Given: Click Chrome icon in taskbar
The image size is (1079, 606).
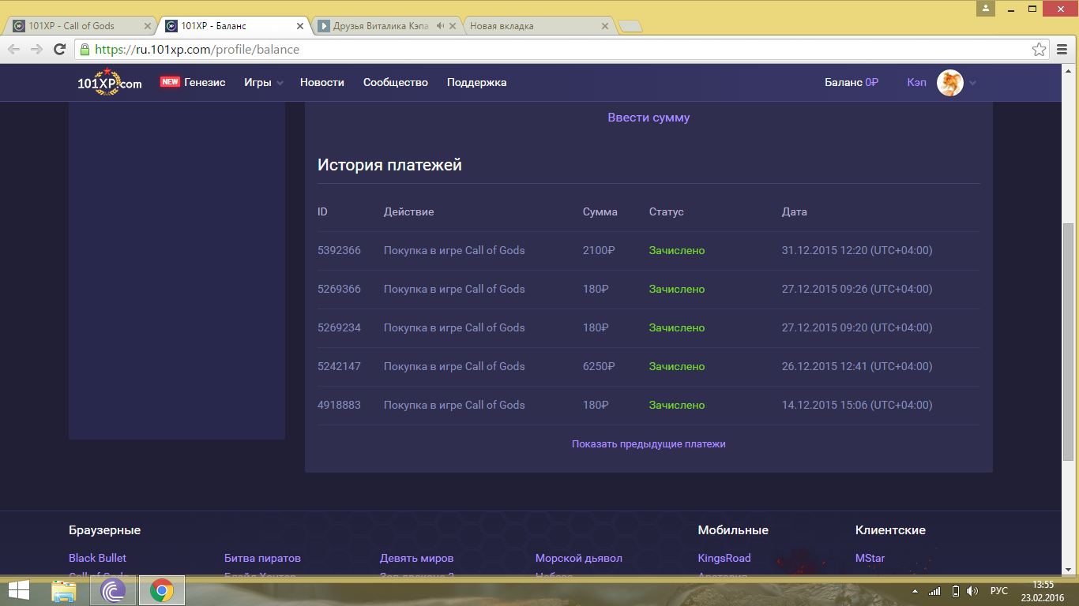Looking at the screenshot, I should (x=162, y=590).
